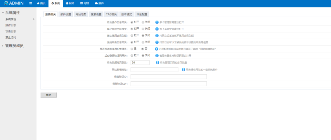Click info icon beside 为了系统安全建议打开
Image resolution: width=331 pixels, height=140 pixels.
point(157,29)
